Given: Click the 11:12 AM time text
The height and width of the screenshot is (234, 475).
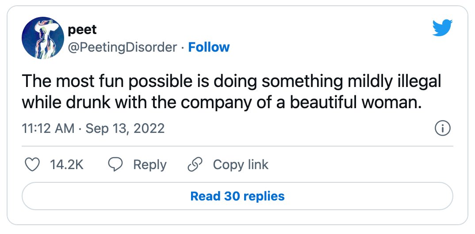Looking at the screenshot, I should click(48, 128).
